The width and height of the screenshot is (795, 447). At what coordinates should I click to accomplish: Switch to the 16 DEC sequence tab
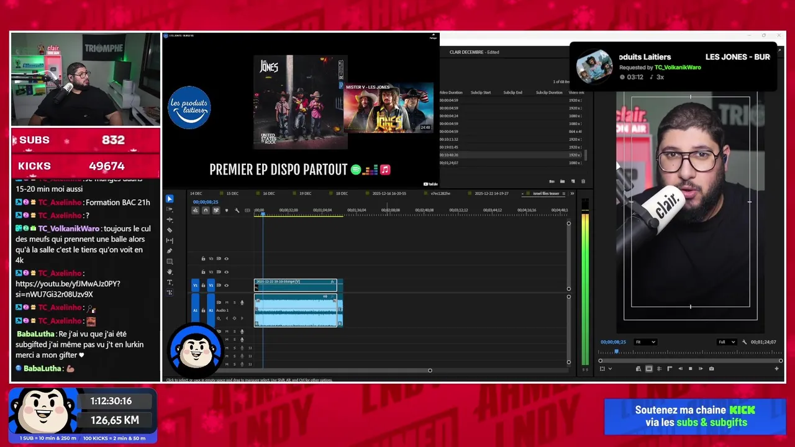click(x=269, y=194)
